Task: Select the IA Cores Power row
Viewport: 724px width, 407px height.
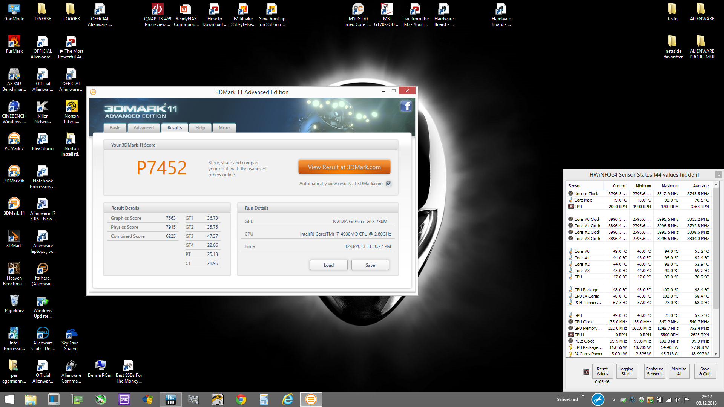Action: (639, 354)
